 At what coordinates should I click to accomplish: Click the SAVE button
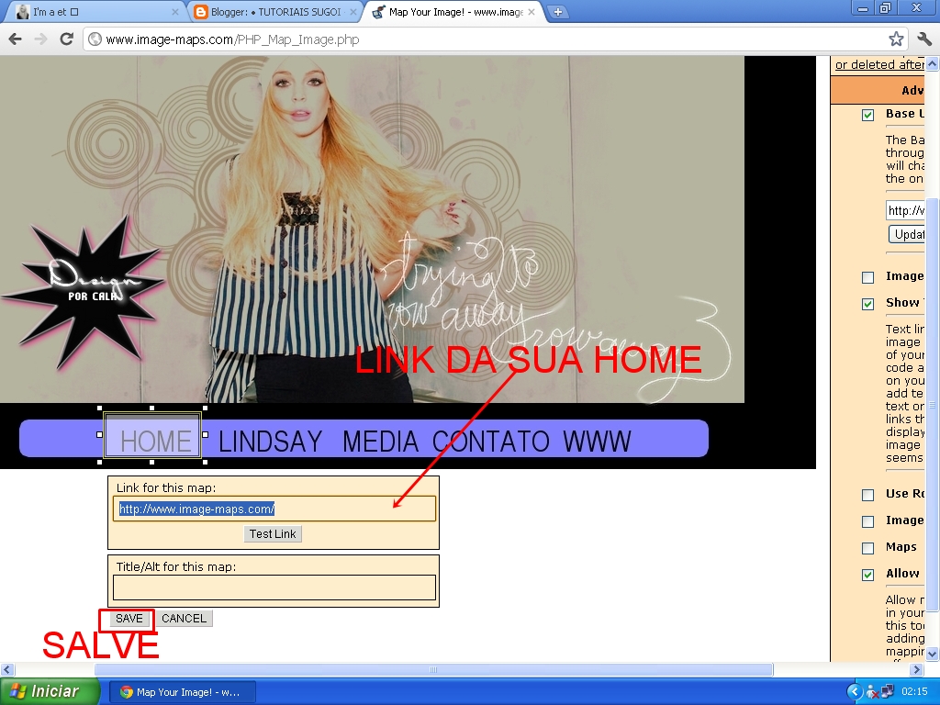(x=128, y=618)
